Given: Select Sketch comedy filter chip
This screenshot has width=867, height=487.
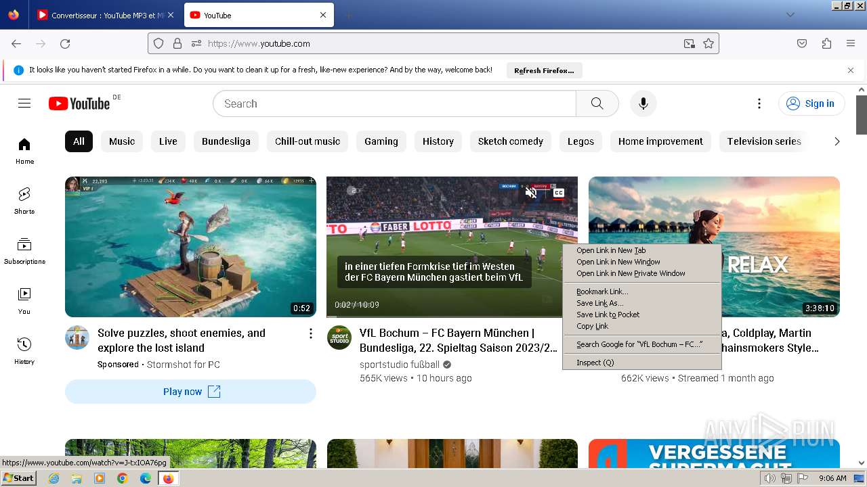Looking at the screenshot, I should (x=511, y=141).
